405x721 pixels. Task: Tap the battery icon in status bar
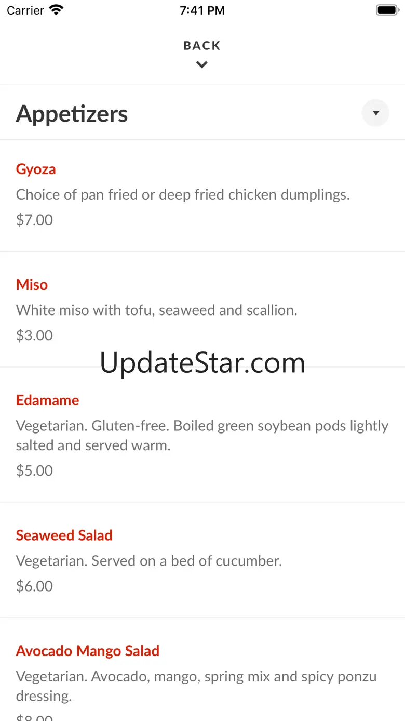click(386, 10)
